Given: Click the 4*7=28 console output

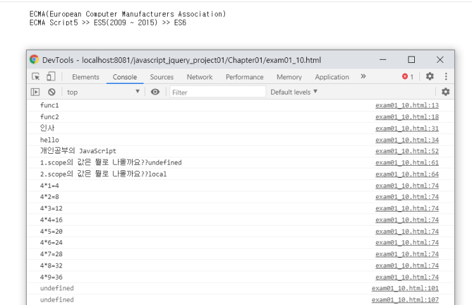Looking at the screenshot, I should pos(51,254).
